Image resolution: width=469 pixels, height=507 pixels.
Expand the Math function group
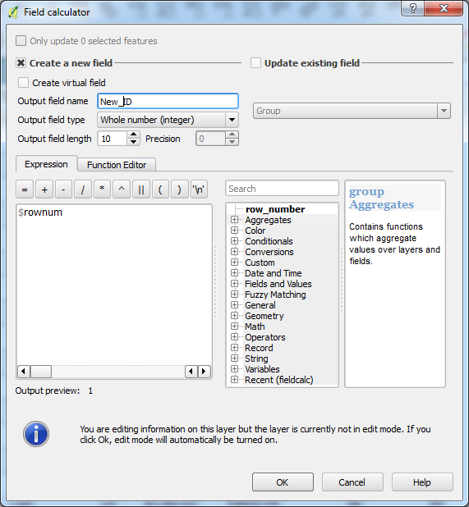[234, 327]
